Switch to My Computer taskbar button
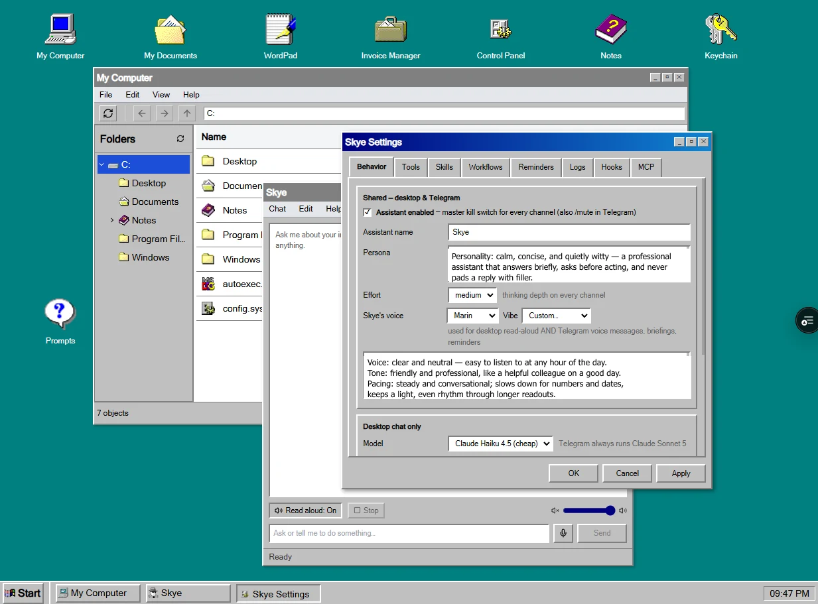This screenshot has height=604, width=818. (98, 593)
